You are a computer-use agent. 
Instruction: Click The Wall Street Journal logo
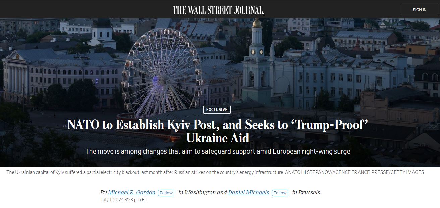pyautogui.click(x=218, y=10)
